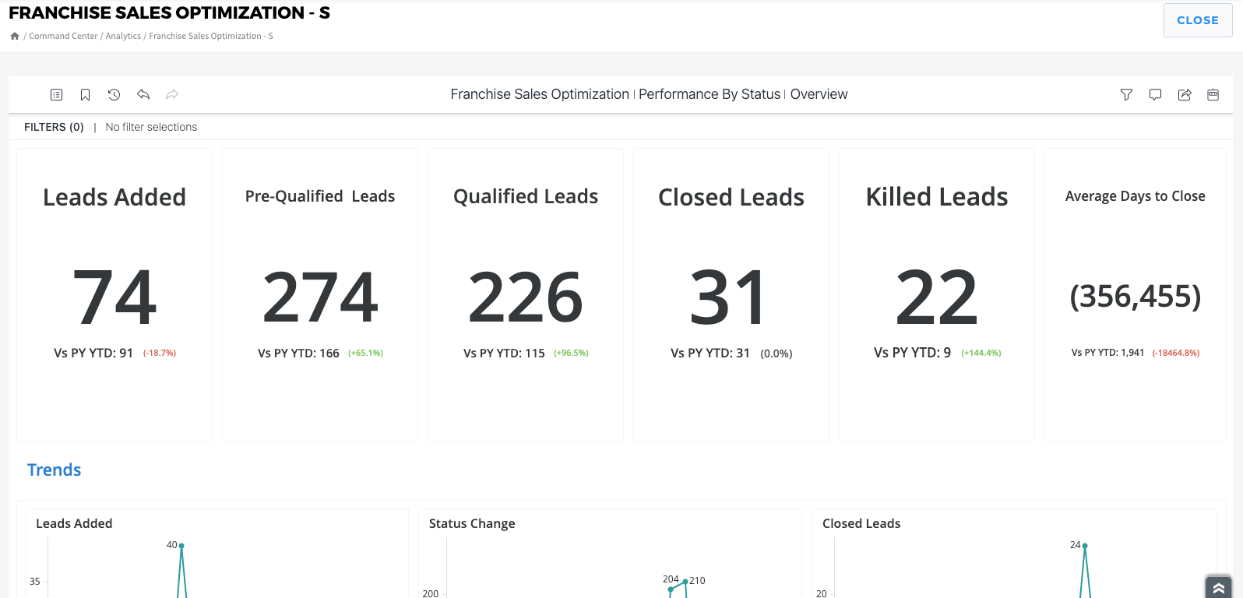Click the 24 peak point in Closed Leads chart
This screenshot has height=598, width=1243.
(x=1084, y=546)
